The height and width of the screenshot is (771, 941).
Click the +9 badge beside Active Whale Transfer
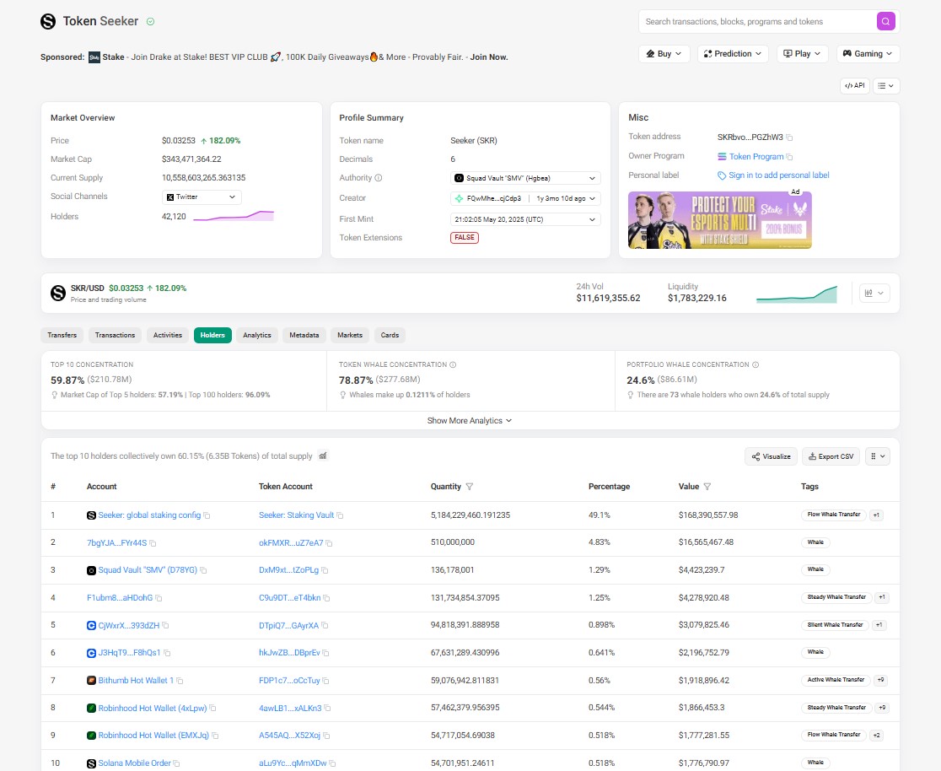[880, 681]
